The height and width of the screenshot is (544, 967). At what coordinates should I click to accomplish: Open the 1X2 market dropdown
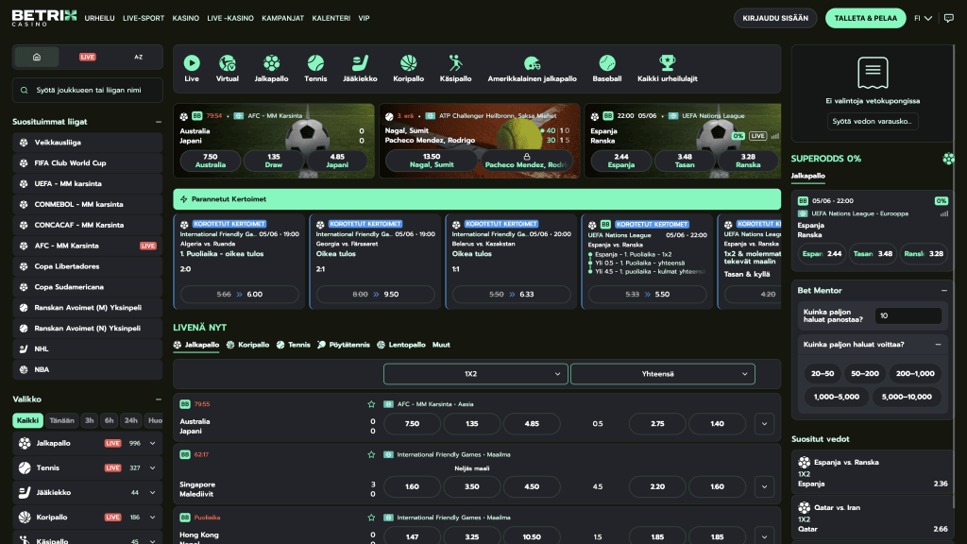pyautogui.click(x=476, y=374)
